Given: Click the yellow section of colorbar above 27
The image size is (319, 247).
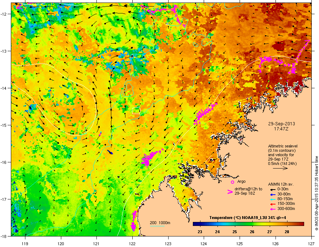Looking at the screenshot, I should (270, 224).
